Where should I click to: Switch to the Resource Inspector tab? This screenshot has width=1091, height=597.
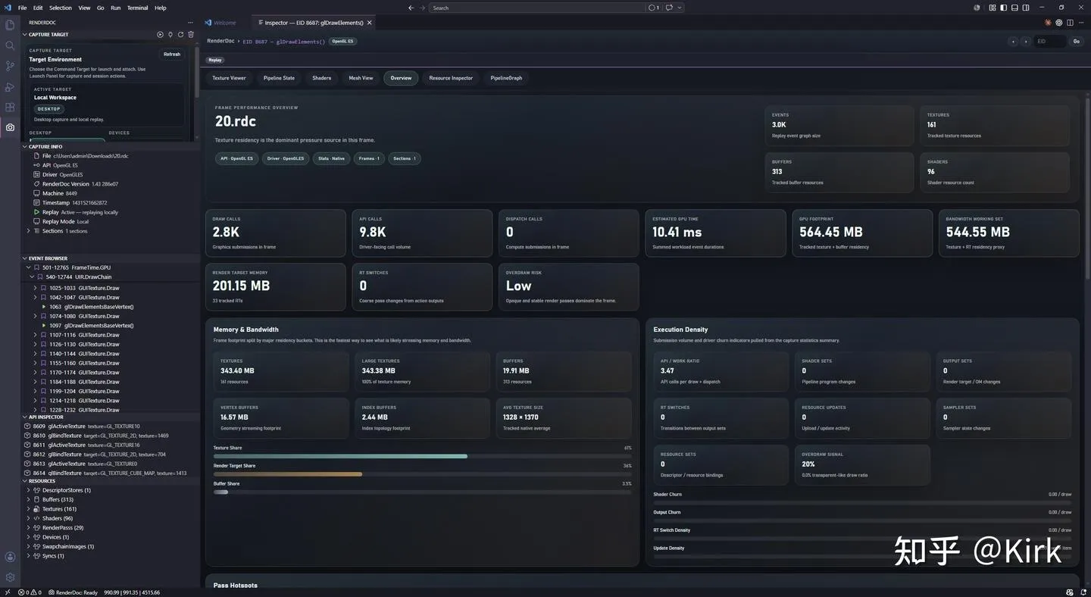(x=451, y=78)
